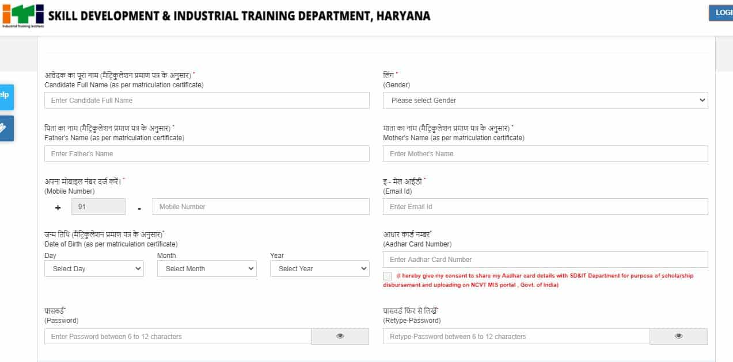Expand the Select Year dropdown
733x362 pixels.
click(319, 268)
